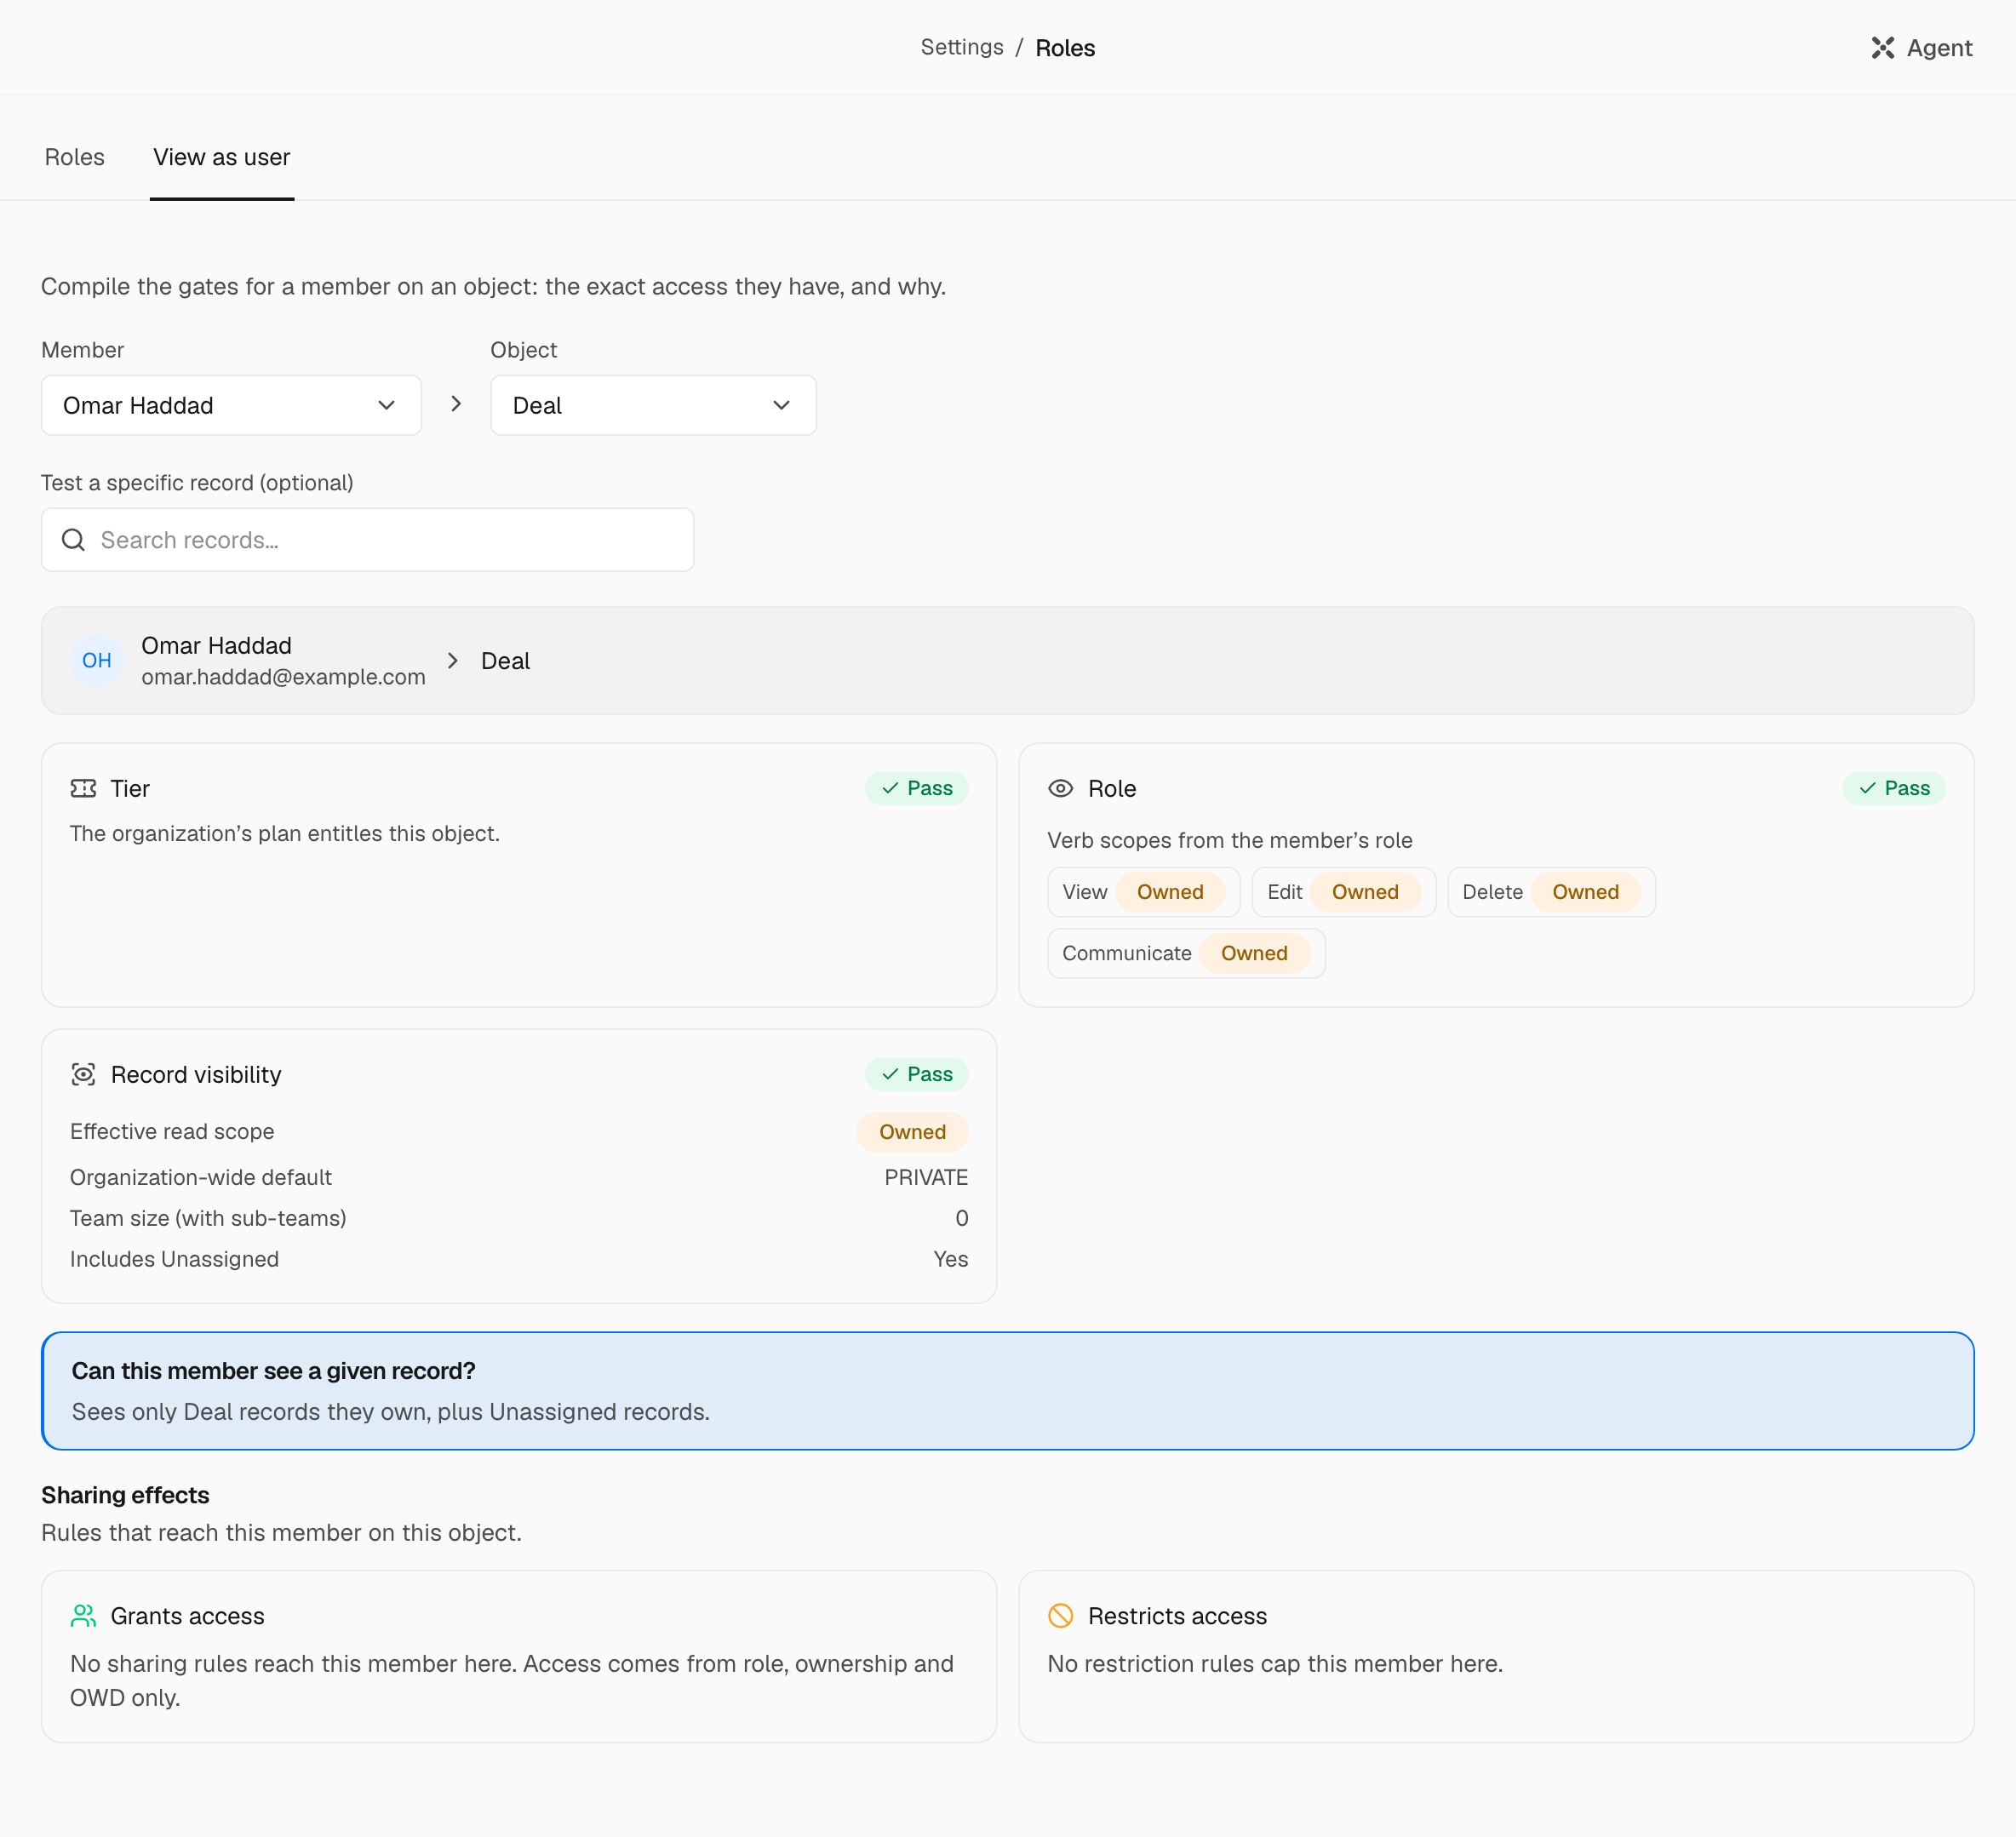The image size is (2016, 1837).
Task: Click the Effective read scope Owned badge
Action: 912,1132
